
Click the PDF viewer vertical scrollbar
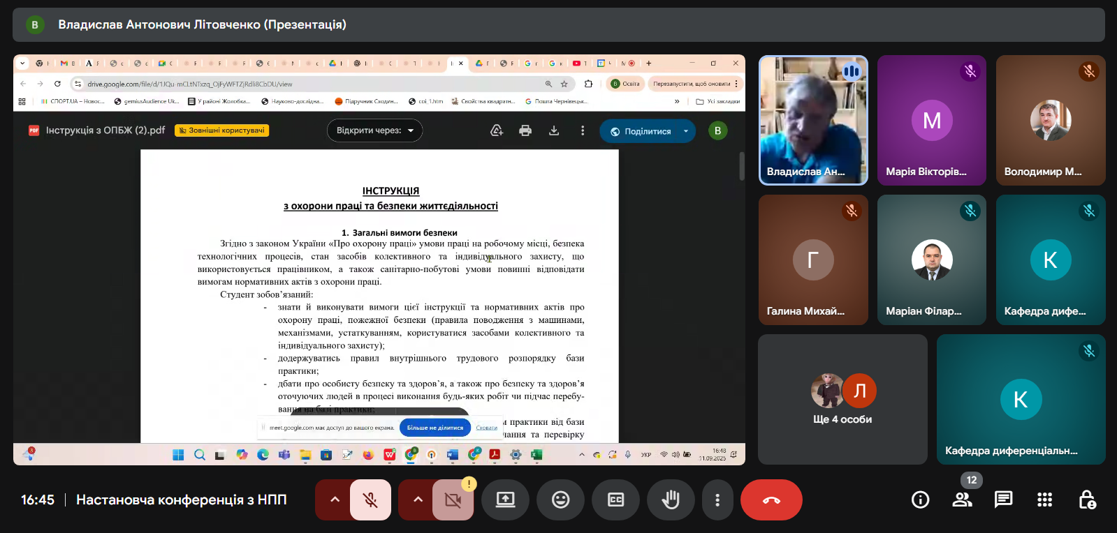coord(742,166)
